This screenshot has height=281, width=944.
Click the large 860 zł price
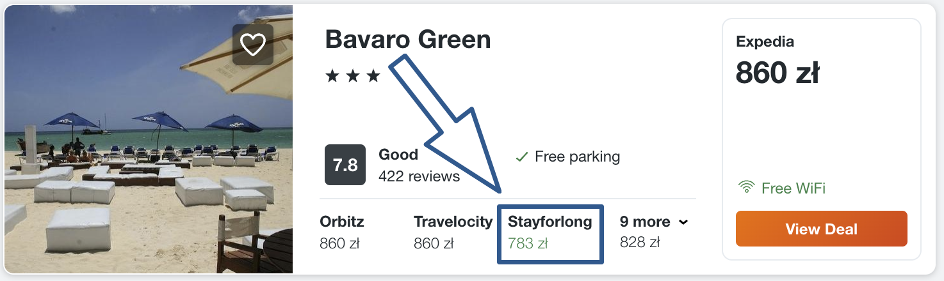coord(777,73)
